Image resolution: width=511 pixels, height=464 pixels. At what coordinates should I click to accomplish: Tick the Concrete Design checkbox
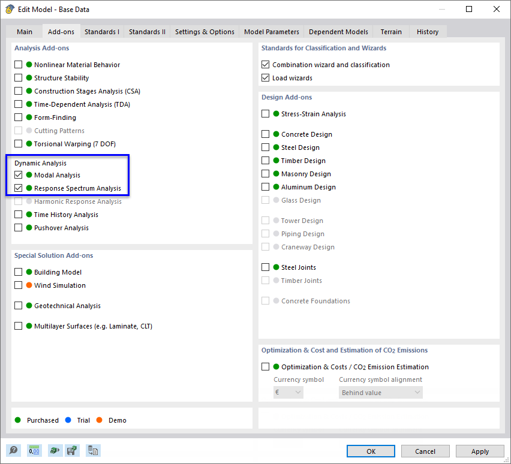[x=265, y=134]
